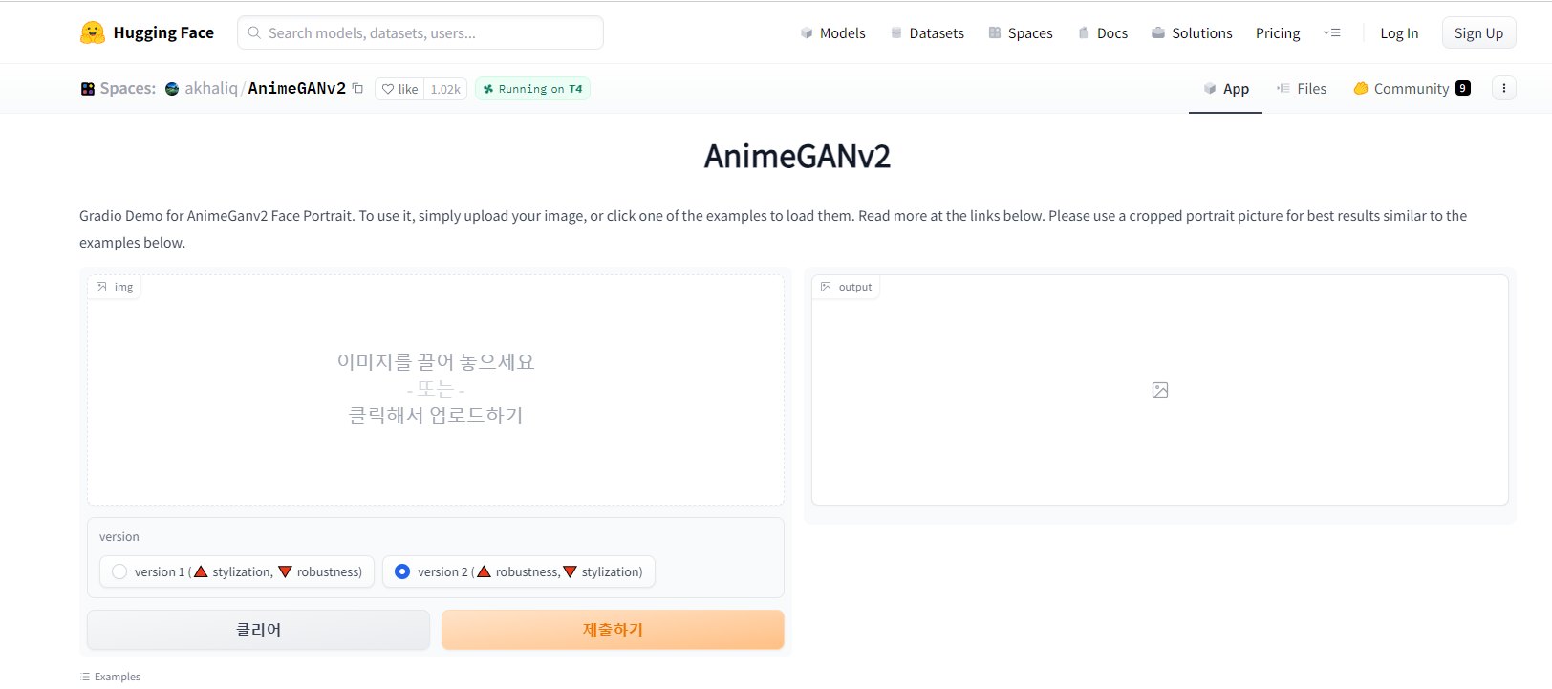Click the search magnifier icon
Screen dimensions: 1552x689
click(x=254, y=32)
